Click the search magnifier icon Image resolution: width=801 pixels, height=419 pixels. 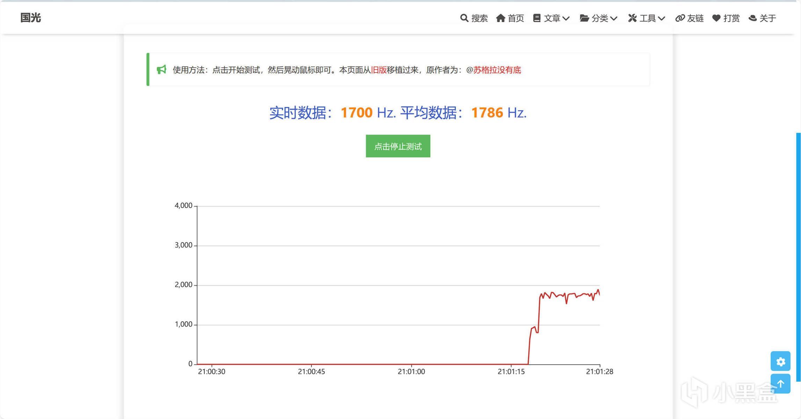pyautogui.click(x=464, y=18)
